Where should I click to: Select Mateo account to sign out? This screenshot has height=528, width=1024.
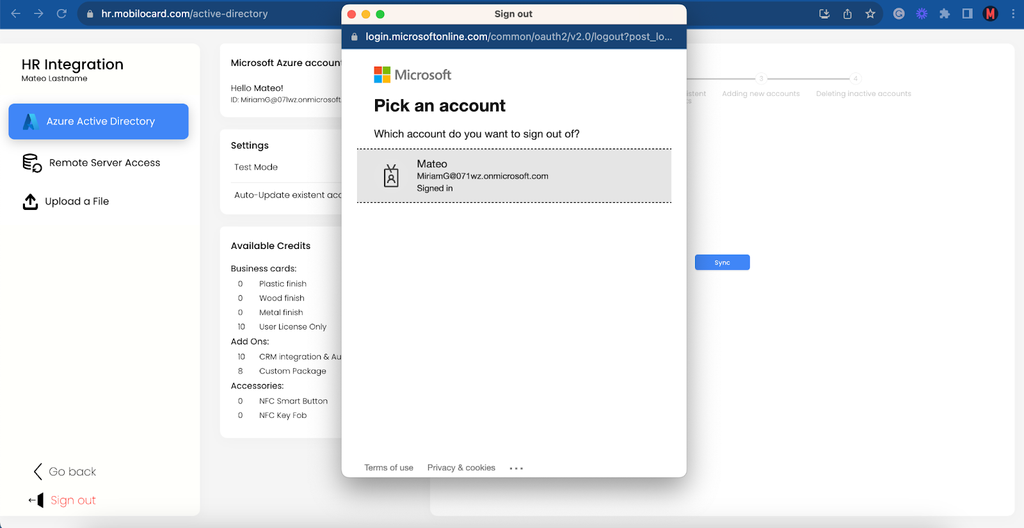coord(514,176)
